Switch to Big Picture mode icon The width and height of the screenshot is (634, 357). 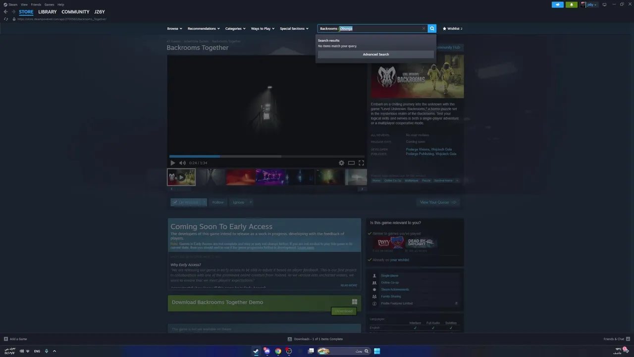point(604,4)
